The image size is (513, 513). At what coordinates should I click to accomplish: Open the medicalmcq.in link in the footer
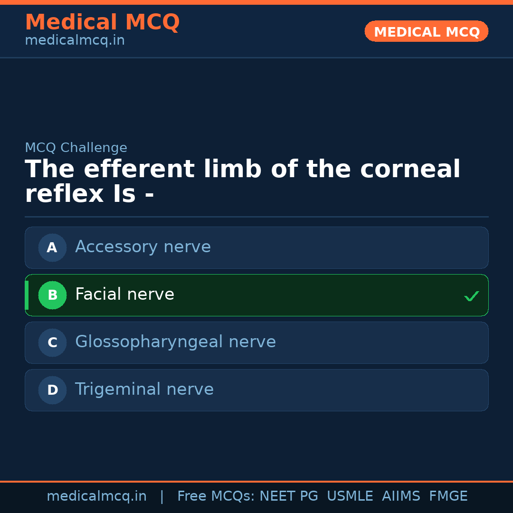pos(96,496)
